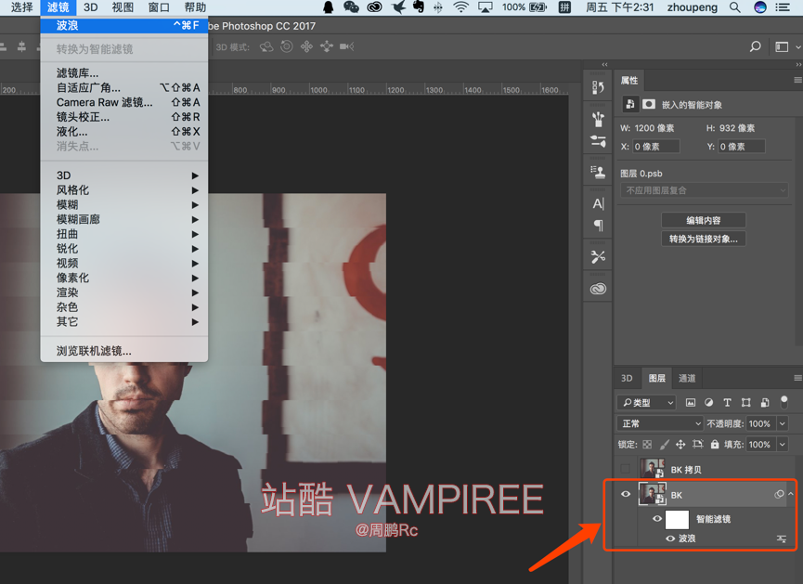Toggle lock all padlock
803x584 pixels.
[715, 444]
